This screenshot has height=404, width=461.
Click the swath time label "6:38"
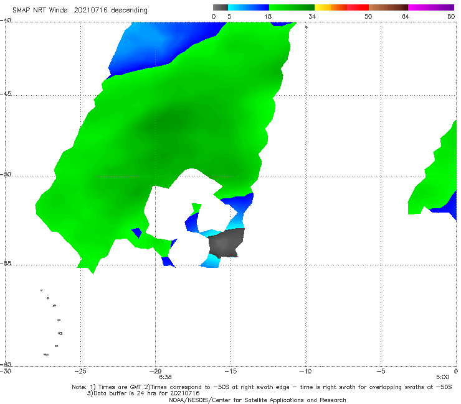click(x=165, y=377)
